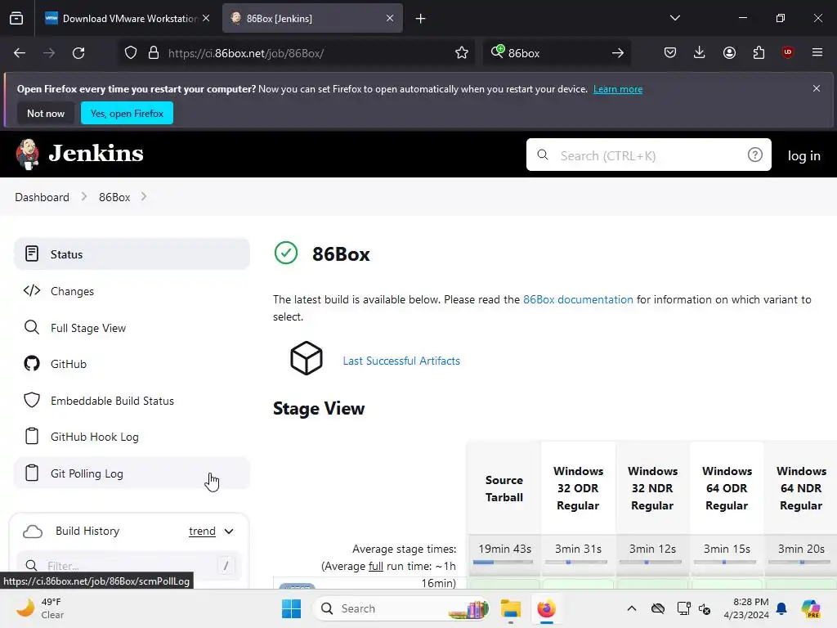Open Full Stage View

click(x=132, y=328)
